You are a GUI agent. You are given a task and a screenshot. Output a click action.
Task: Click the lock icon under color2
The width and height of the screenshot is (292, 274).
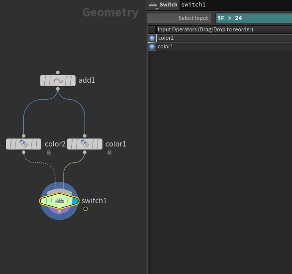coord(49,152)
